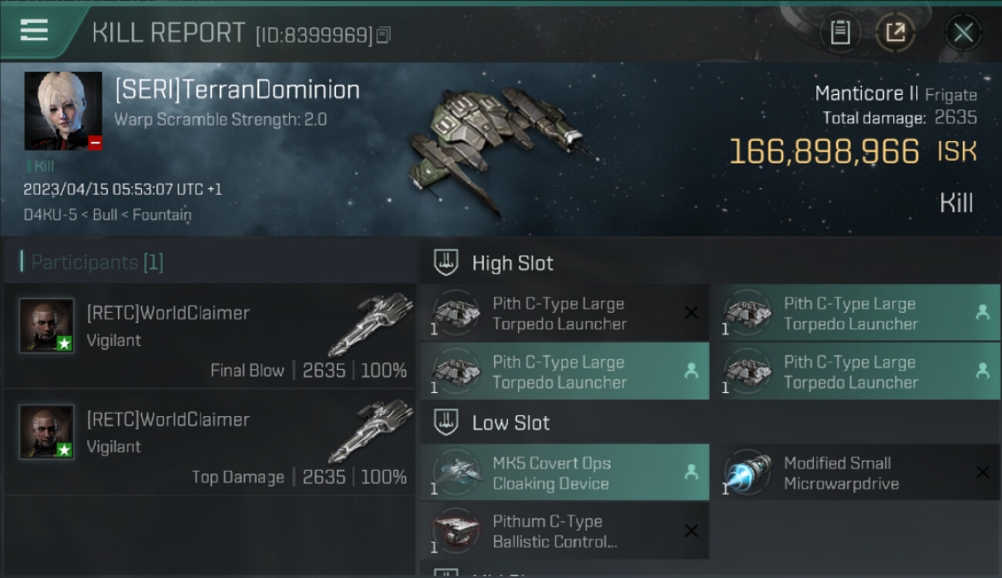Image resolution: width=1002 pixels, height=578 pixels.
Task: Open WorldClaimer Top Damage participant entry
Action: coord(210,442)
